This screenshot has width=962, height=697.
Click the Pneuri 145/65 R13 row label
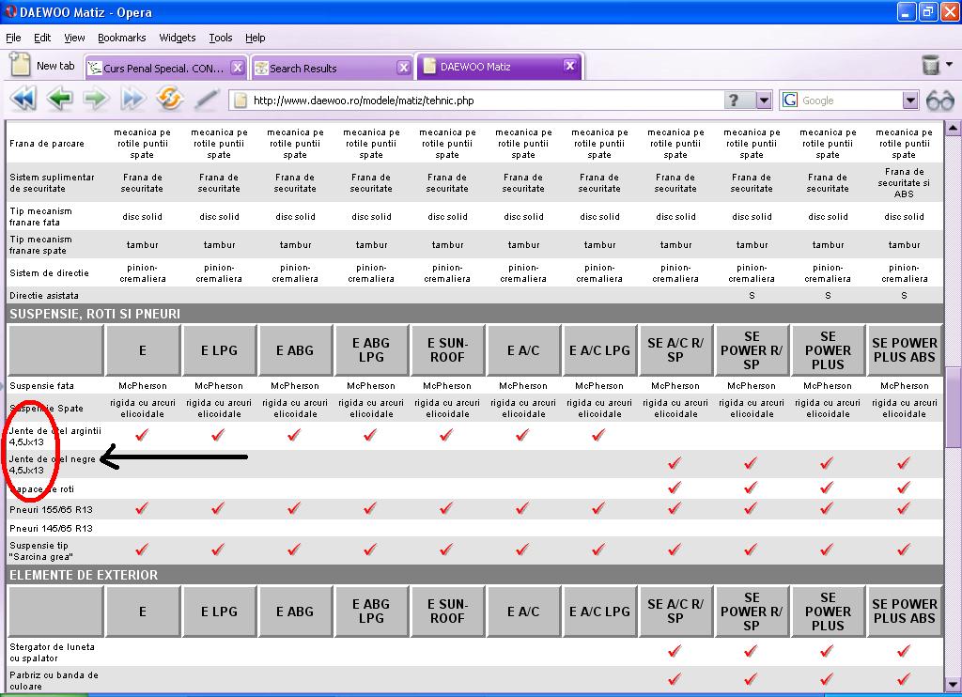click(51, 528)
